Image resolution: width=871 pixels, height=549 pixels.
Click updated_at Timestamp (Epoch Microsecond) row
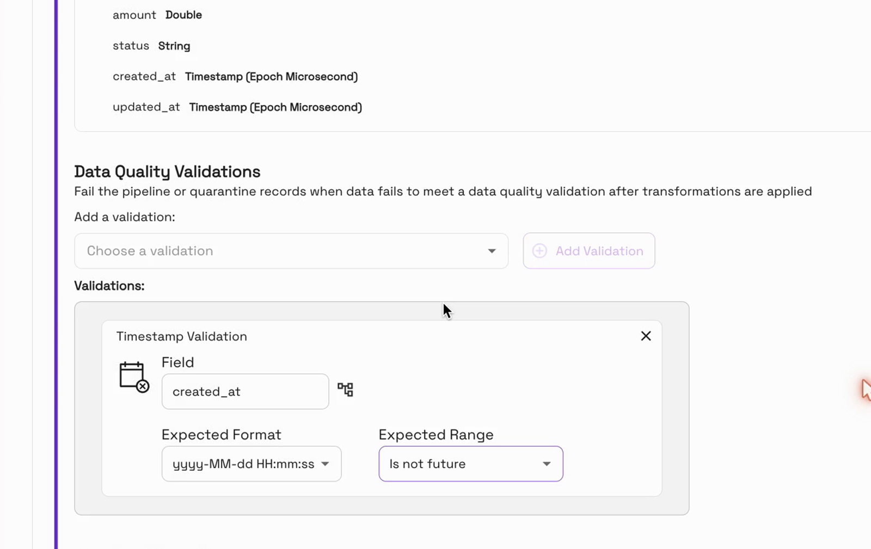tap(237, 107)
